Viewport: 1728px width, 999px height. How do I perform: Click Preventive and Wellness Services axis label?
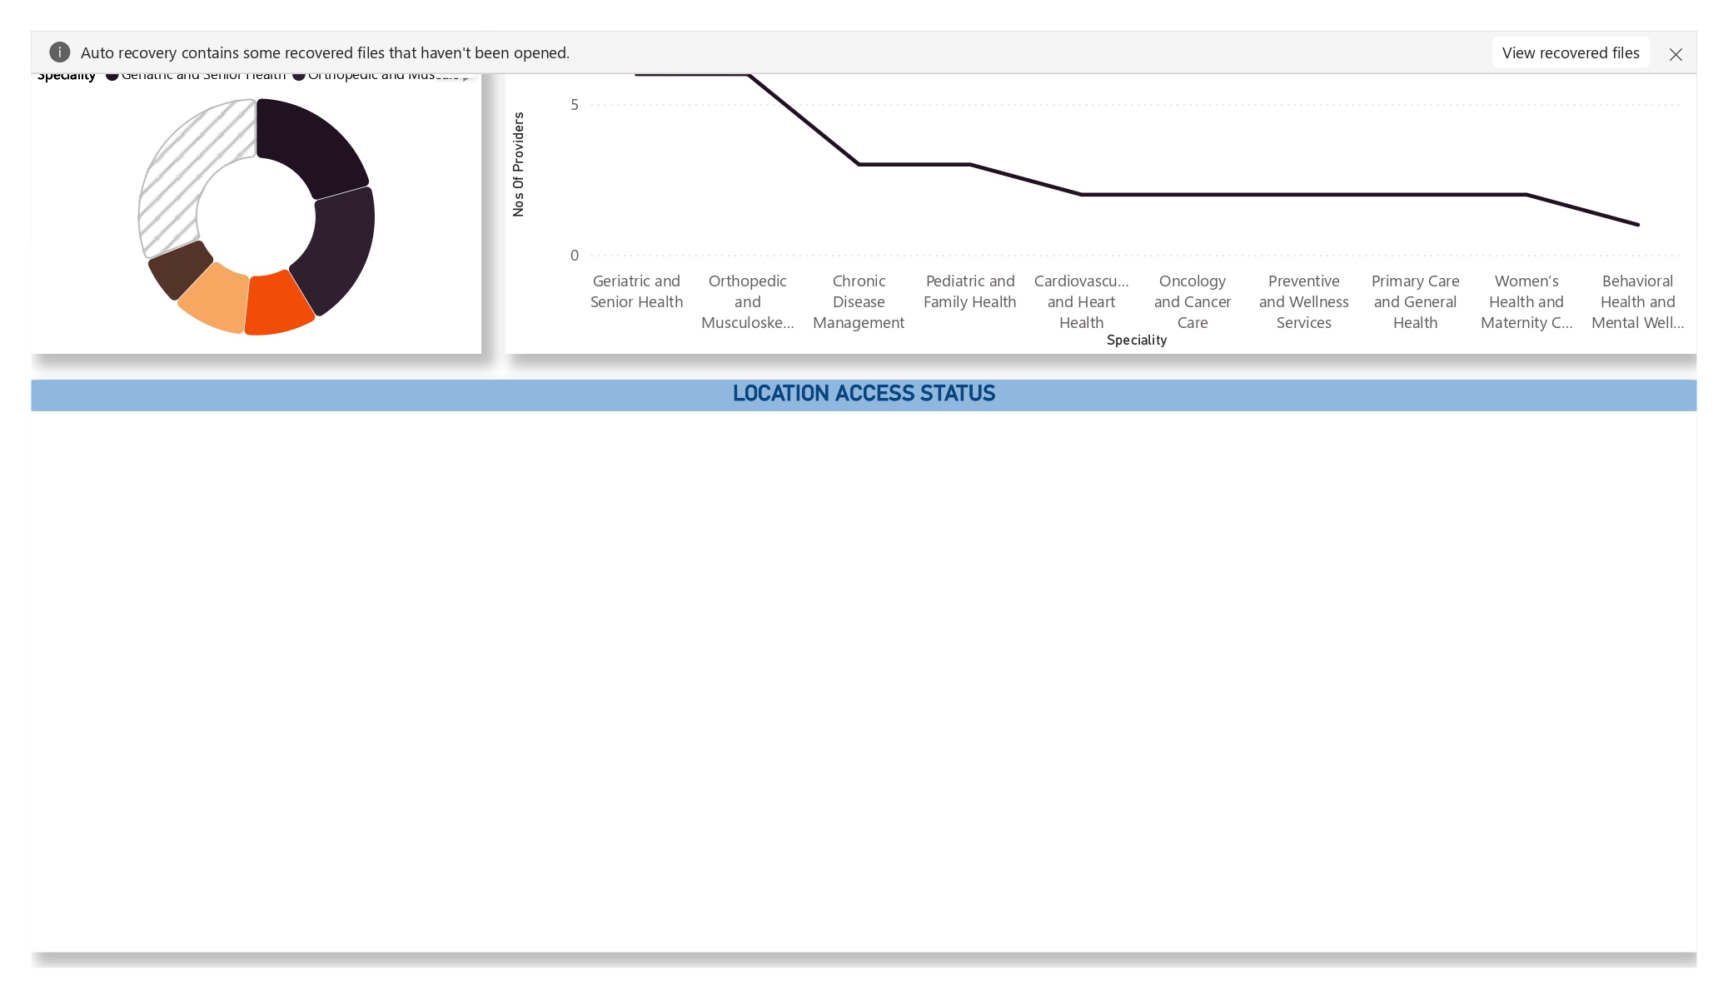click(1303, 301)
